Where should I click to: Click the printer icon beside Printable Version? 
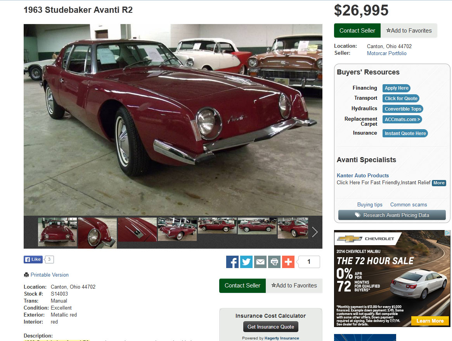(26, 275)
